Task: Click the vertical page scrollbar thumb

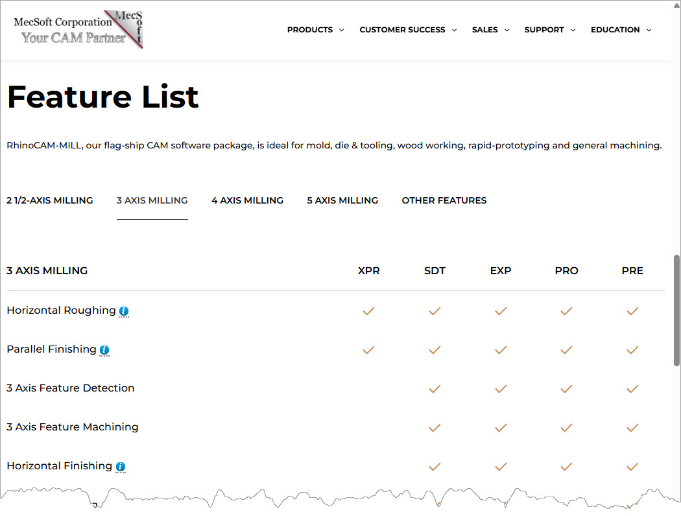Action: pyautogui.click(x=676, y=311)
